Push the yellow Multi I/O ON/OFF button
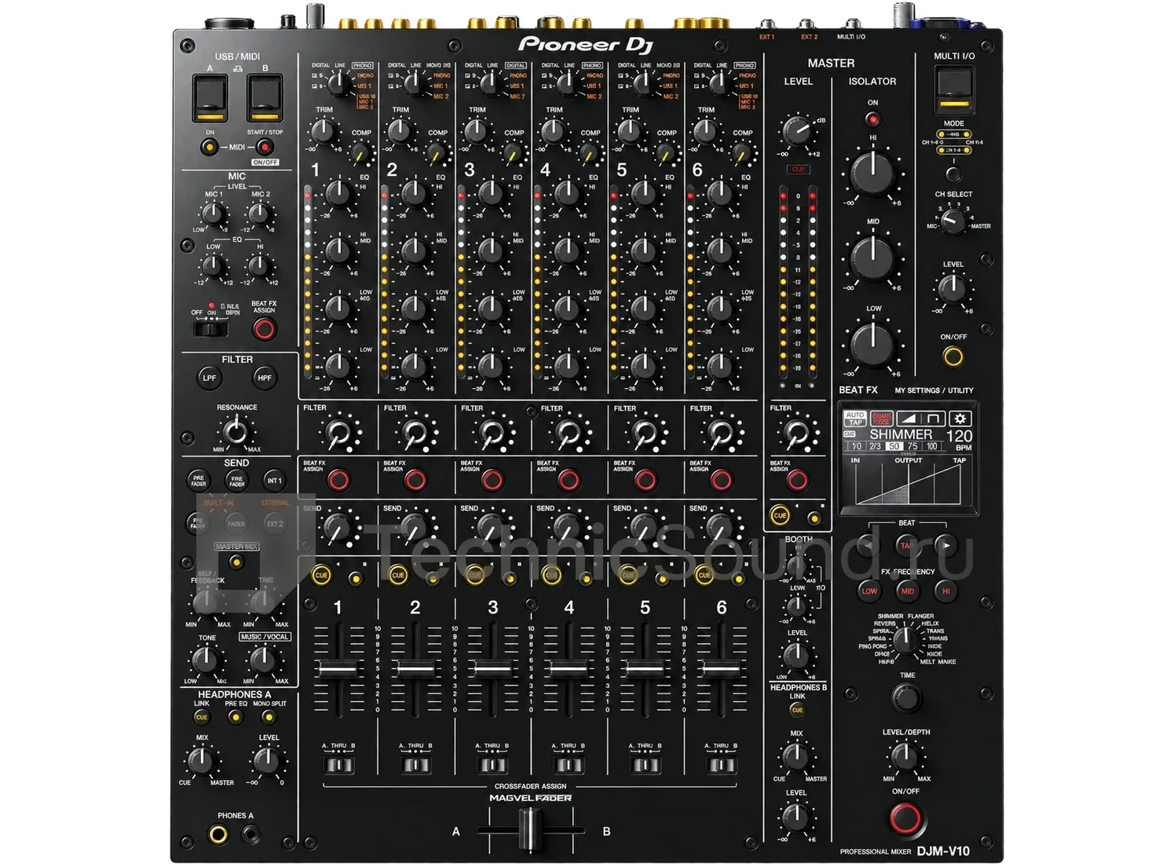The width and height of the screenshot is (1174, 864). tap(953, 357)
